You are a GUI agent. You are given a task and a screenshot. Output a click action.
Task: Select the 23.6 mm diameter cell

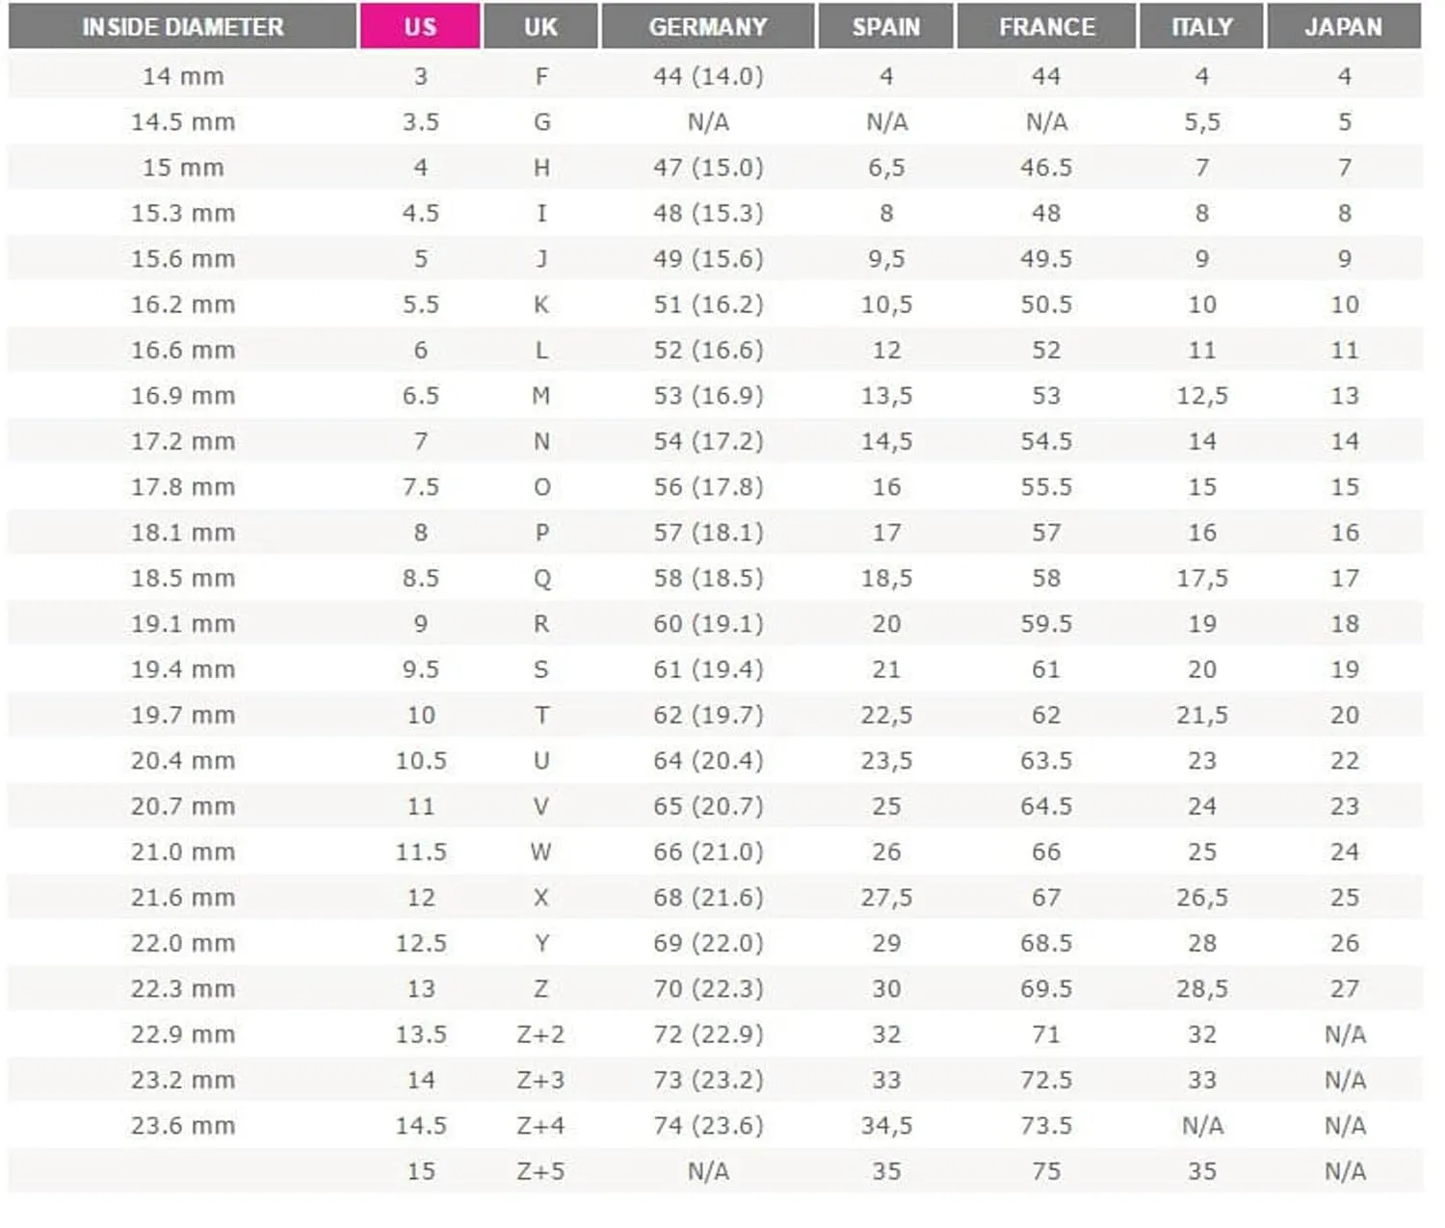tap(183, 1126)
